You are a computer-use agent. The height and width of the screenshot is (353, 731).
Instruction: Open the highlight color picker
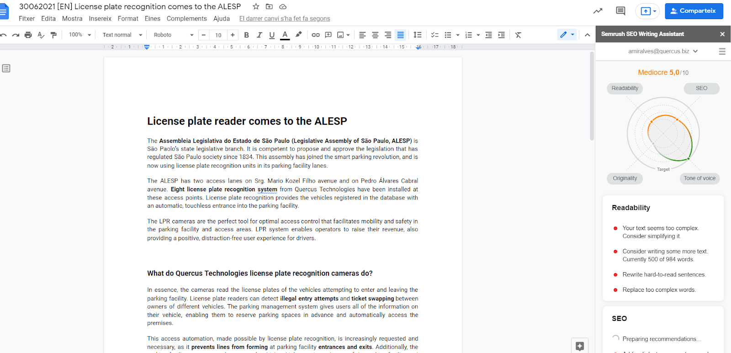pos(298,35)
